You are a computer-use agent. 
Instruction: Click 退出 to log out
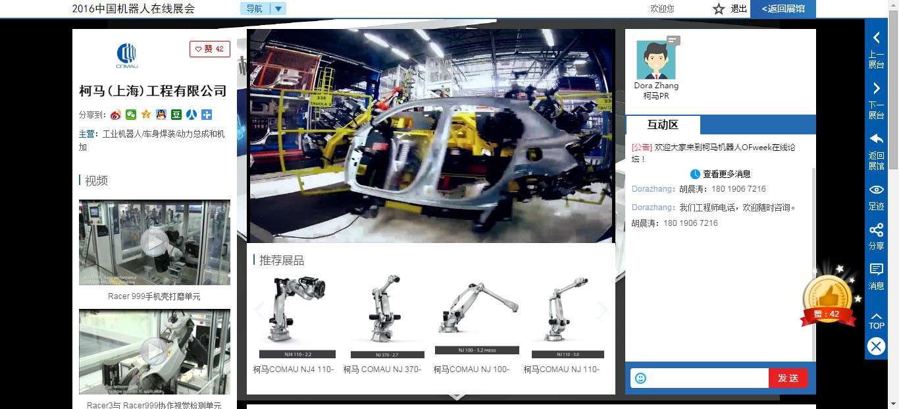739,9
